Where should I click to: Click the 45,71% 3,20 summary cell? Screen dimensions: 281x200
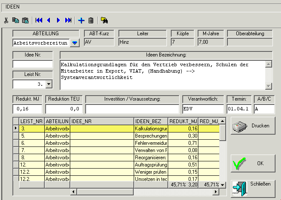pos(183,185)
